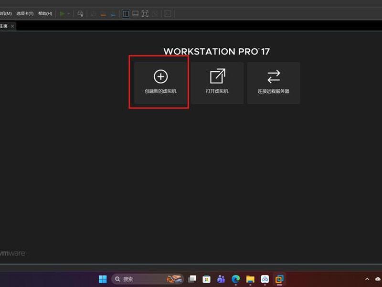Open the 帮助(H) menu
Viewport: 382px width, 287px height.
pyautogui.click(x=45, y=14)
